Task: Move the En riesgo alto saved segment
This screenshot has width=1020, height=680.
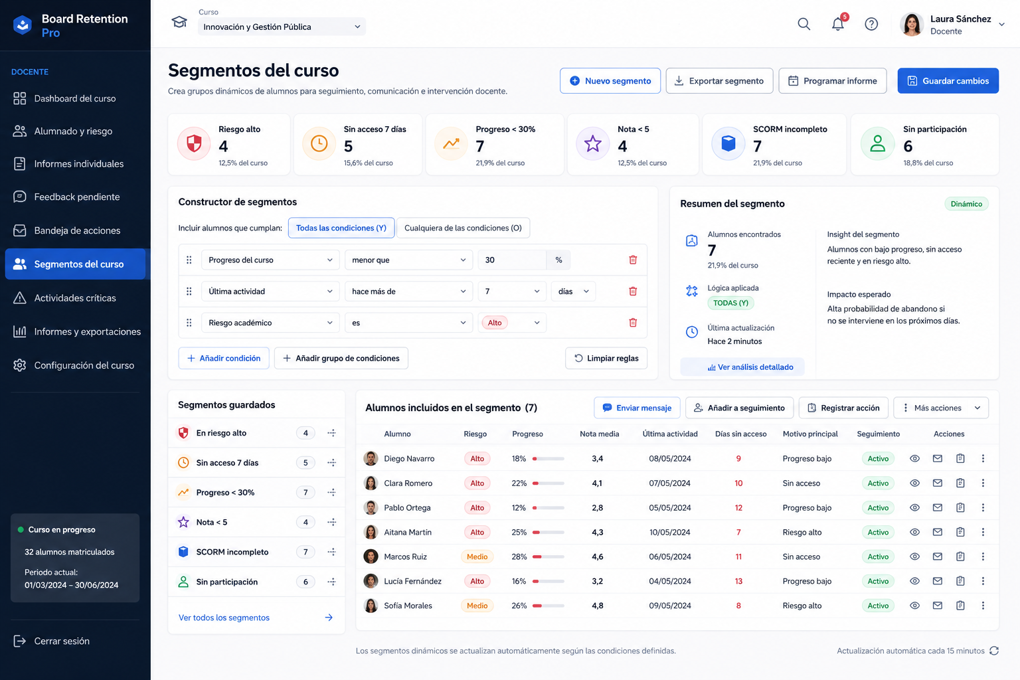Action: pos(331,433)
